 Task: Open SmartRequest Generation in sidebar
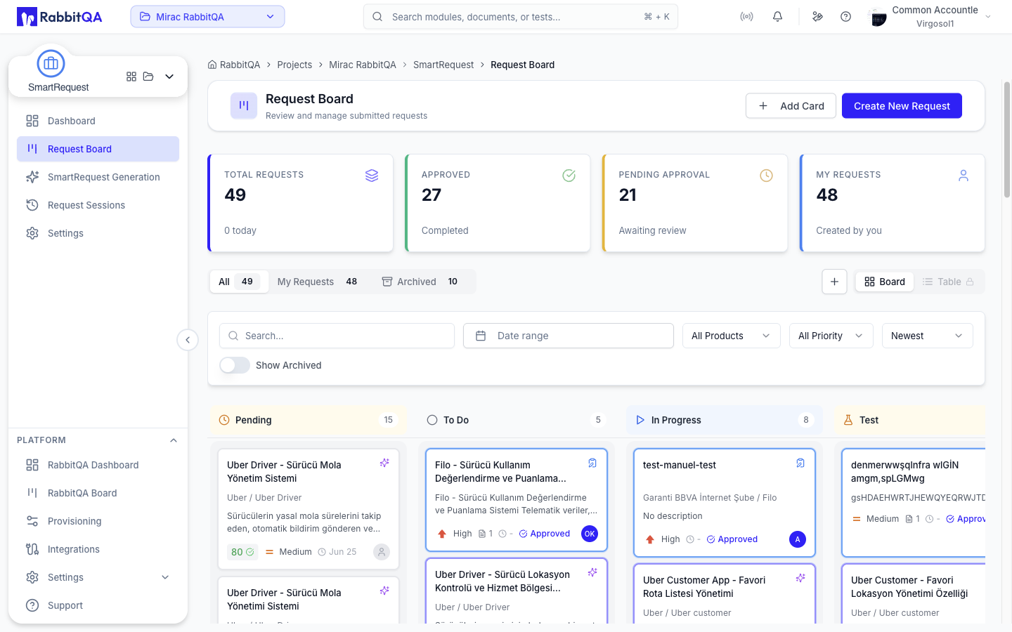click(x=98, y=177)
